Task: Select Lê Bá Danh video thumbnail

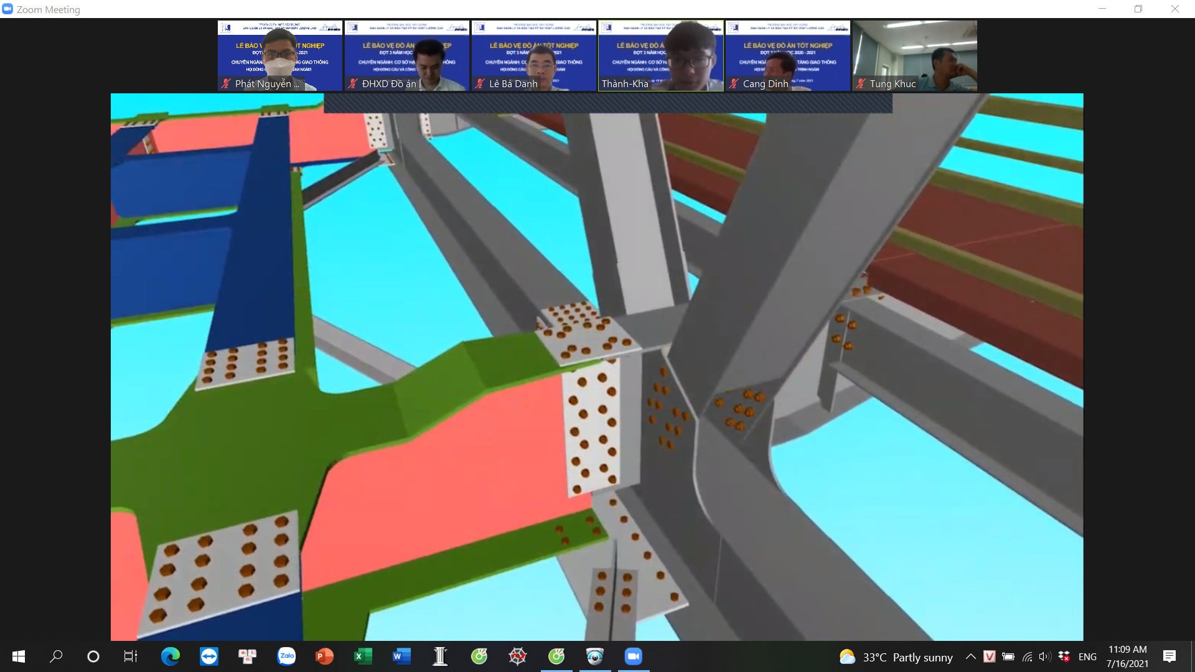Action: [533, 56]
